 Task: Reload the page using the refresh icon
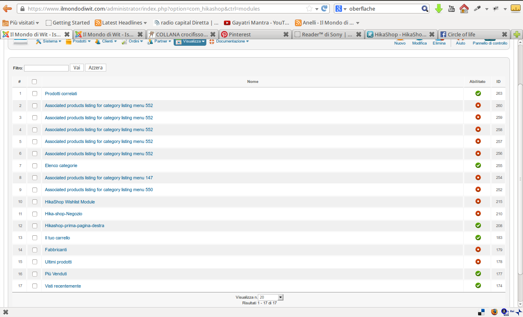click(324, 9)
